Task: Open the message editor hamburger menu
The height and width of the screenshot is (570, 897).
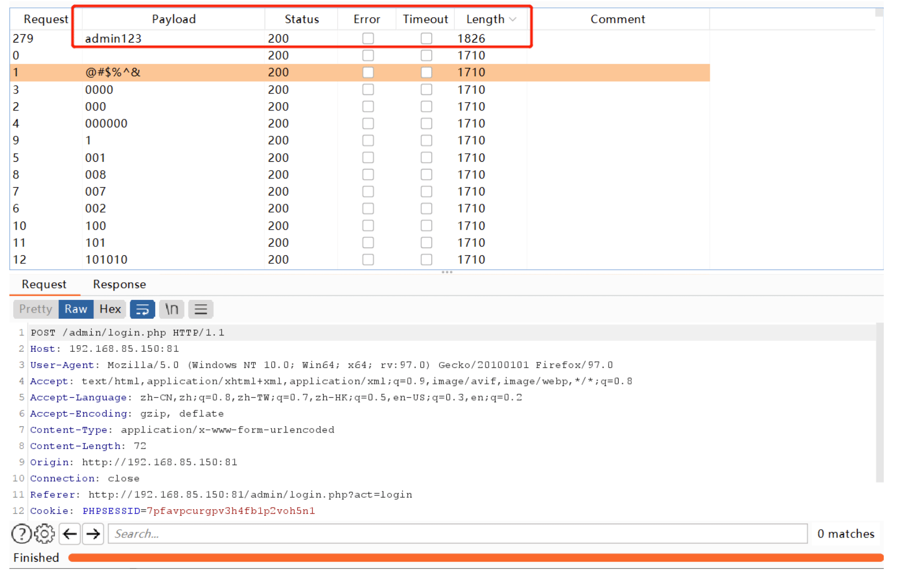Action: pyautogui.click(x=201, y=309)
